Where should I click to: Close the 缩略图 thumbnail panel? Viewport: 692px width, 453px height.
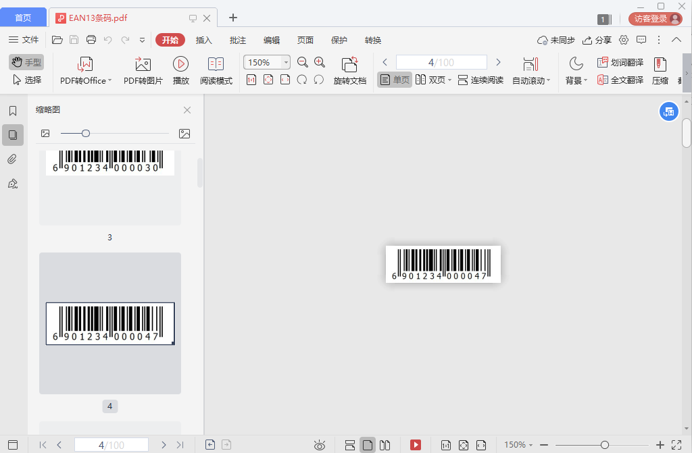[187, 110]
